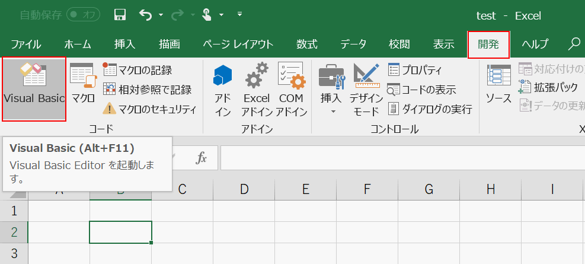Click the search magnifier icon
The height and width of the screenshot is (264, 585).
pyautogui.click(x=573, y=44)
